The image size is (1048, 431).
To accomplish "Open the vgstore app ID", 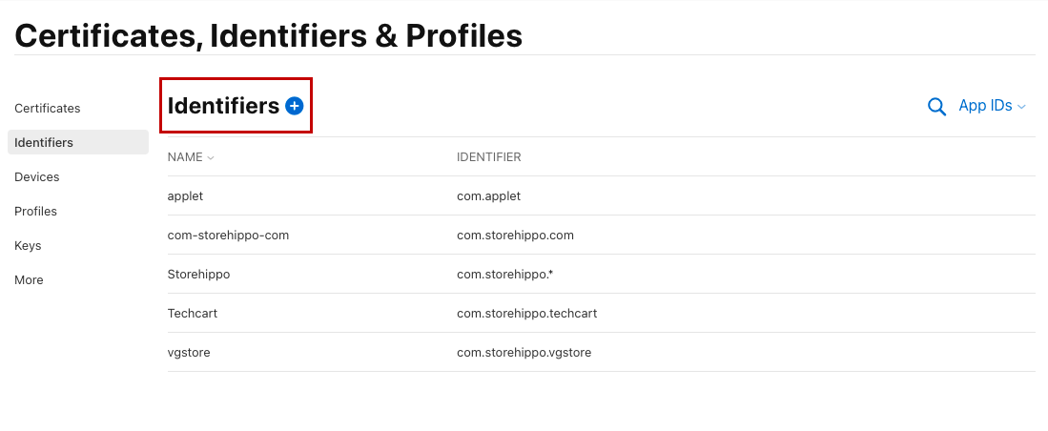I will coord(189,353).
